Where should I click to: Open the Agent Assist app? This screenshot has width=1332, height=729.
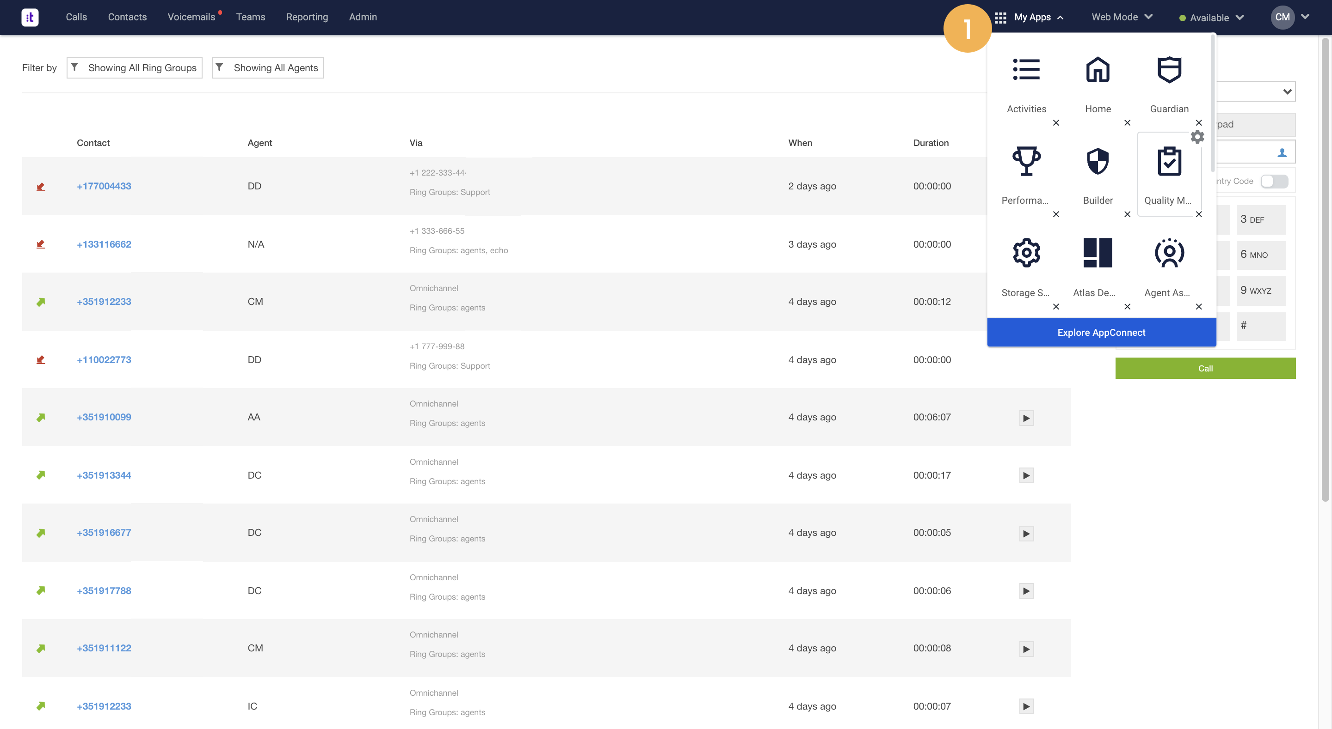1169,267
